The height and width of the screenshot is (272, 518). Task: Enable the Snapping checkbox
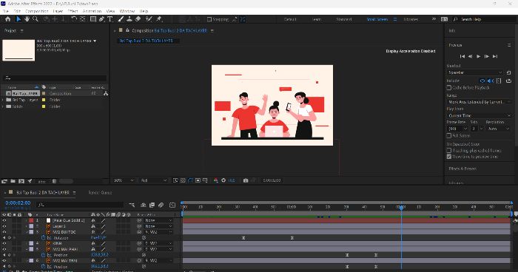[x=209, y=19]
